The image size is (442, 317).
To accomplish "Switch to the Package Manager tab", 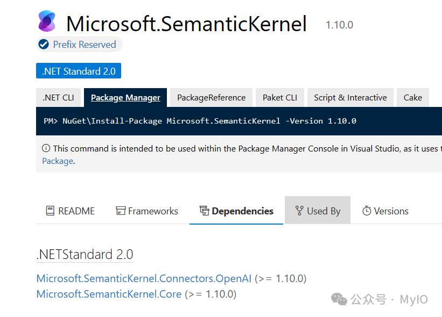I will (x=125, y=97).
